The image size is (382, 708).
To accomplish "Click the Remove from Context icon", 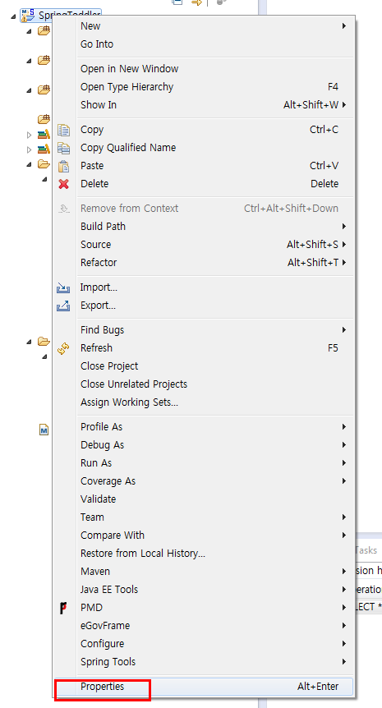I will 64,209.
